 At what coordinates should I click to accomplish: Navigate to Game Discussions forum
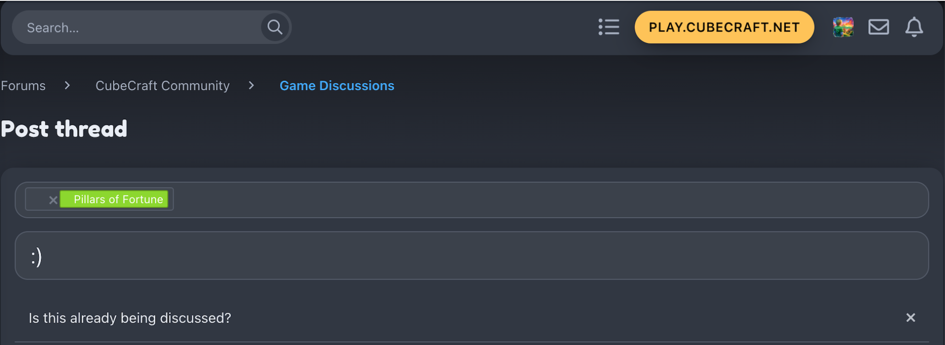pos(337,86)
